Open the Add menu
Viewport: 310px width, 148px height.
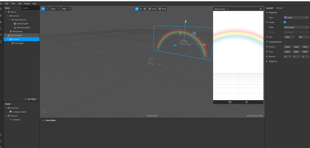point(20,3)
